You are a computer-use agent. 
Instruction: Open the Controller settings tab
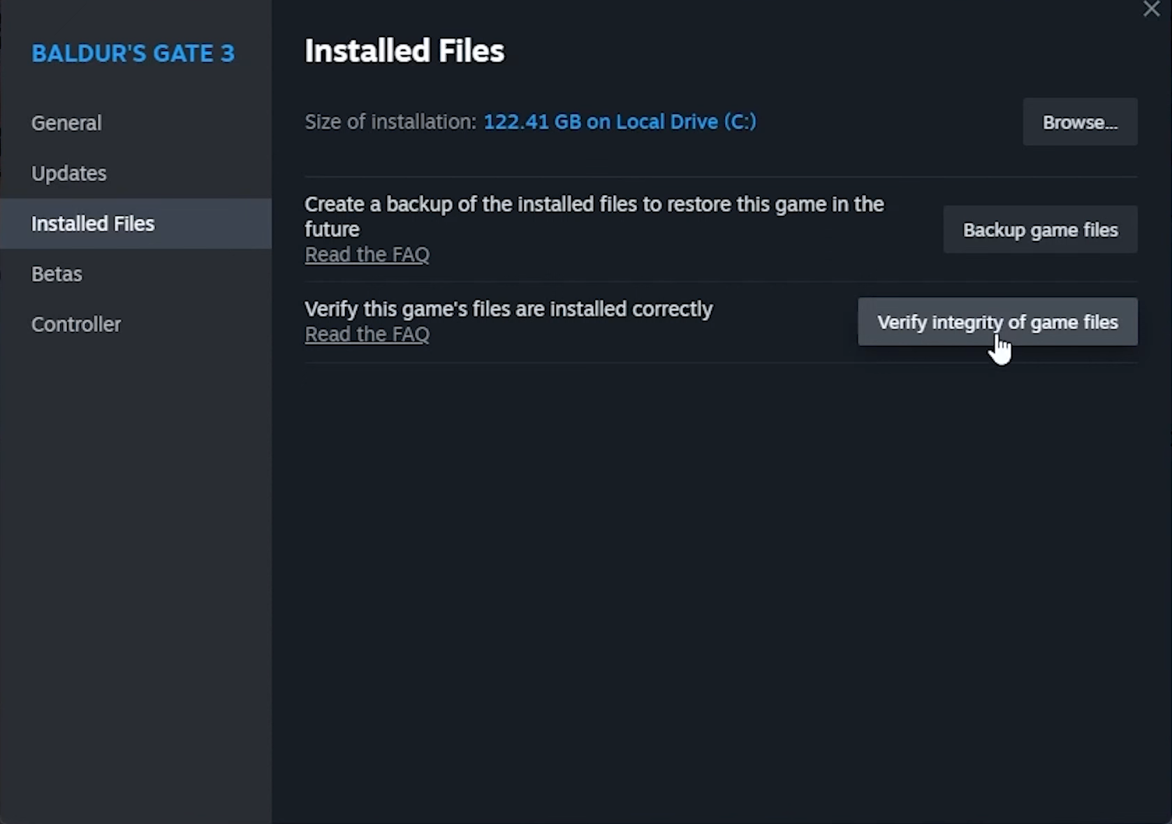76,324
